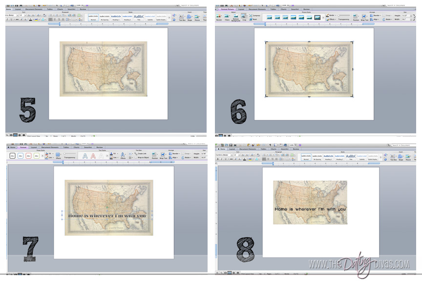Switch to the SmartArt tab in step 6

(295, 9)
